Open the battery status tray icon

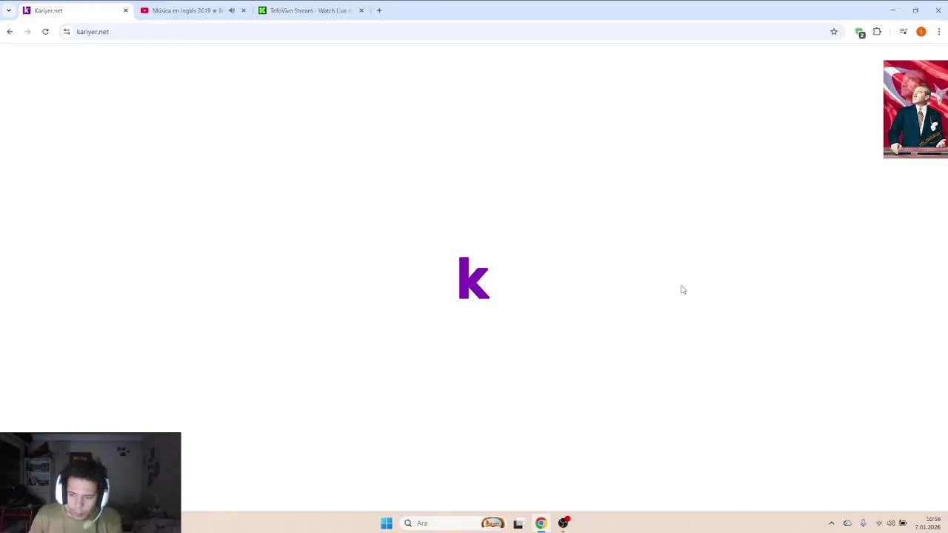tap(903, 523)
